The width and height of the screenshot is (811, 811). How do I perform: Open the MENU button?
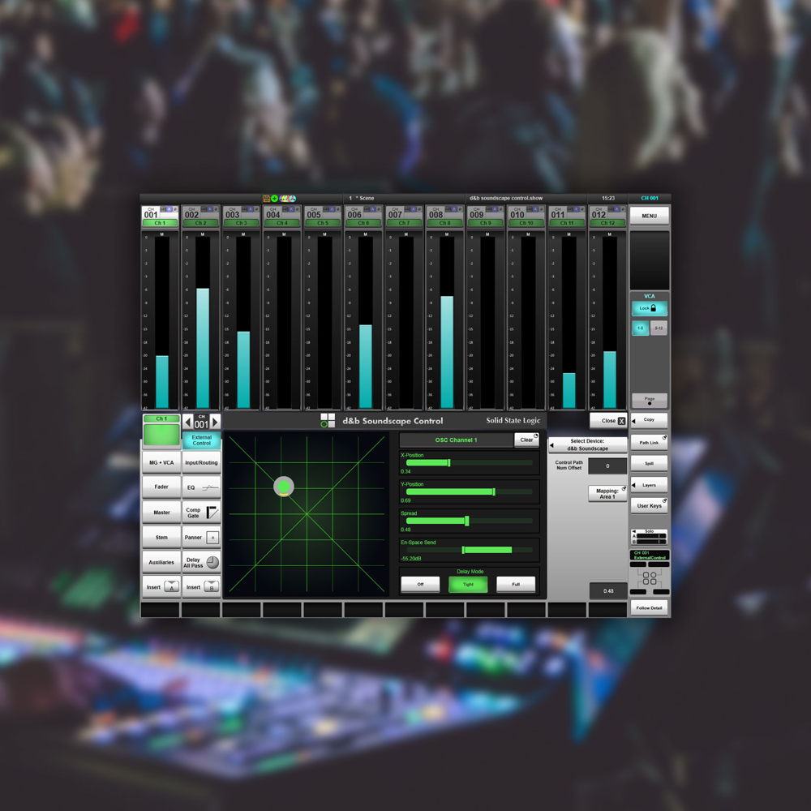[x=649, y=216]
